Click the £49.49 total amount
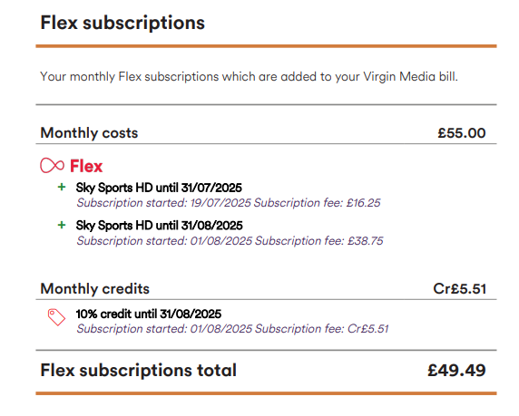519x416 pixels. tap(456, 370)
